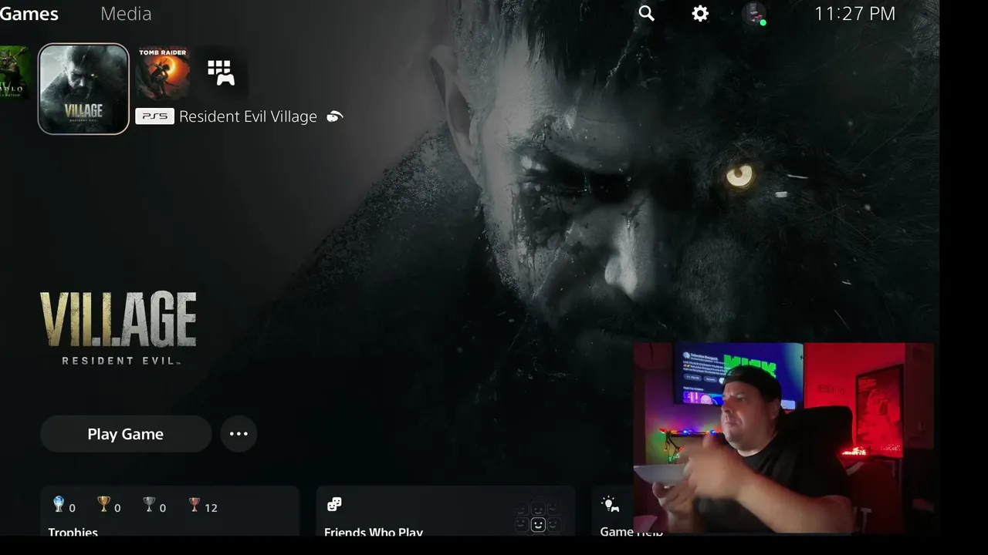988x555 pixels.
Task: Click the Village Resident Evil logo
Action: tap(118, 328)
